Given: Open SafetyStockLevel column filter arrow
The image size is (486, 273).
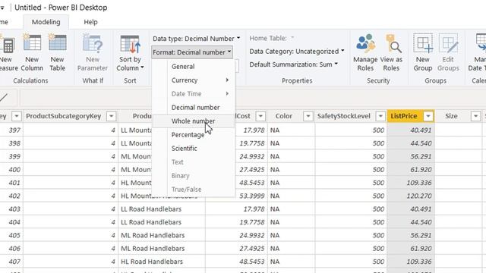Looking at the screenshot, I should click(x=380, y=116).
